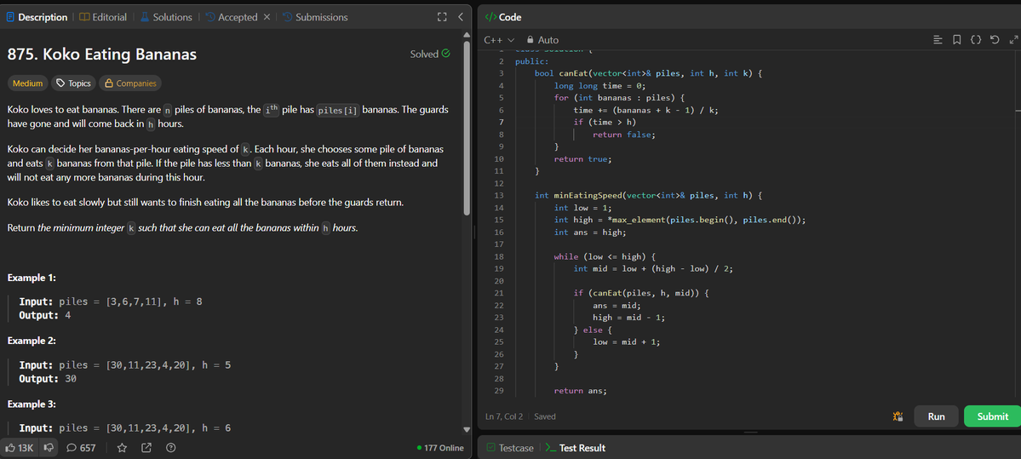
Task: Star this problem as favorite
Action: [122, 448]
